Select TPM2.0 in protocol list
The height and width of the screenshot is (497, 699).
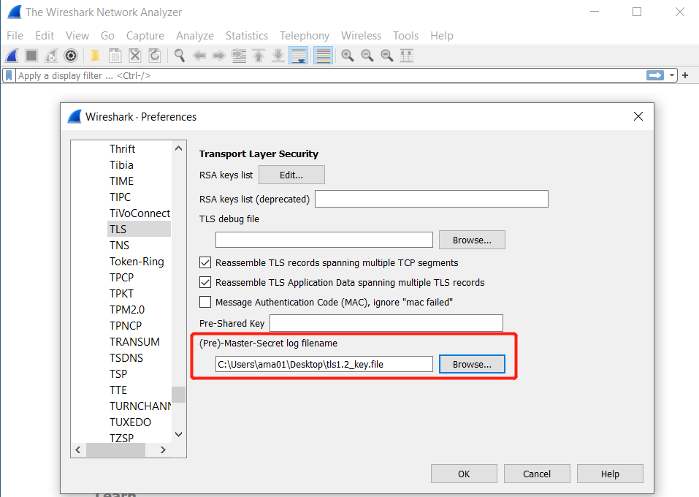pos(127,310)
